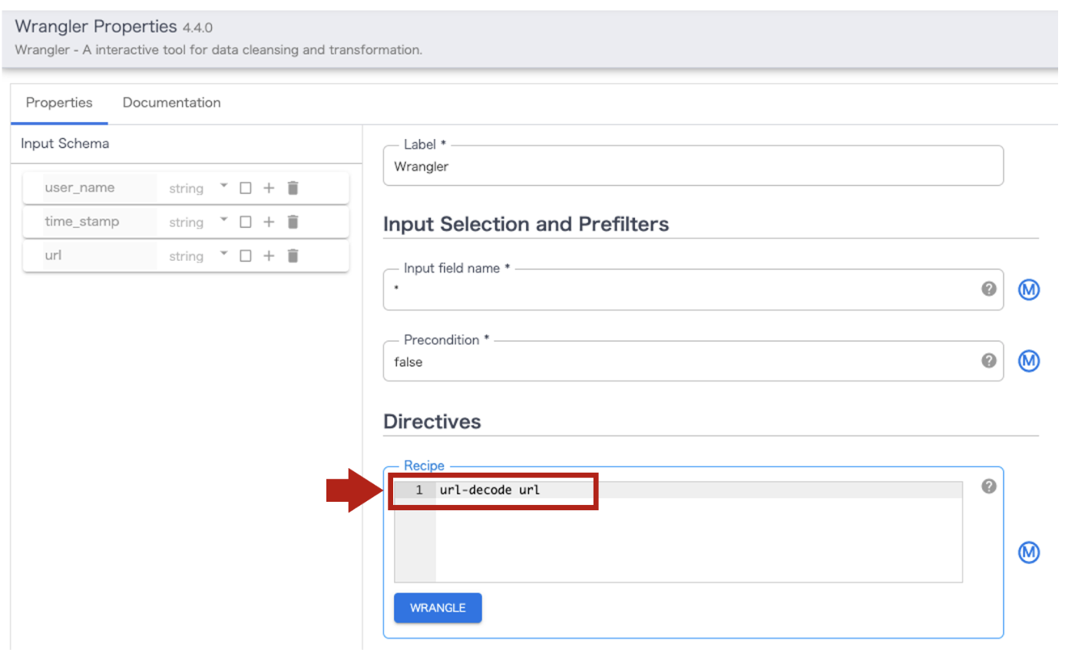
Task: Click the Input Selection and Prefilters heading
Action: (x=526, y=224)
